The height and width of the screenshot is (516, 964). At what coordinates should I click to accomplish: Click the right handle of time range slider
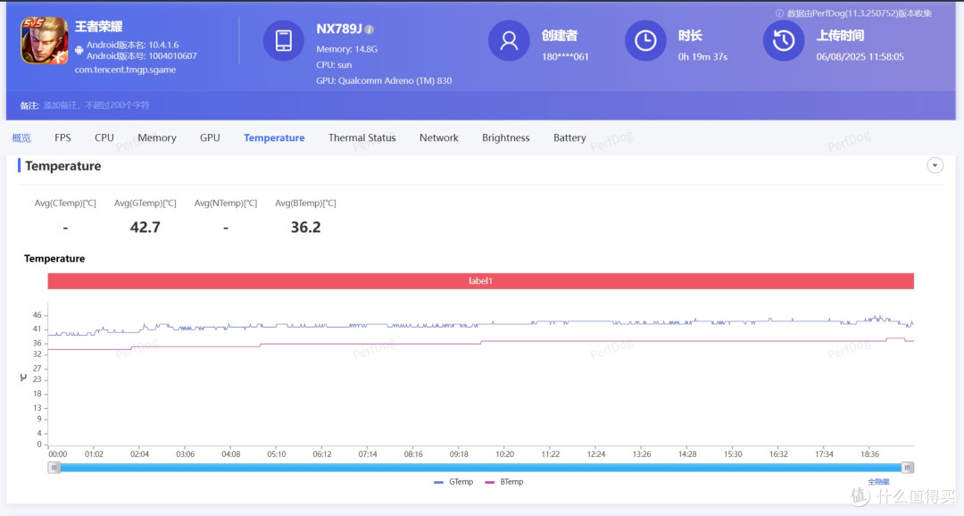[908, 468]
